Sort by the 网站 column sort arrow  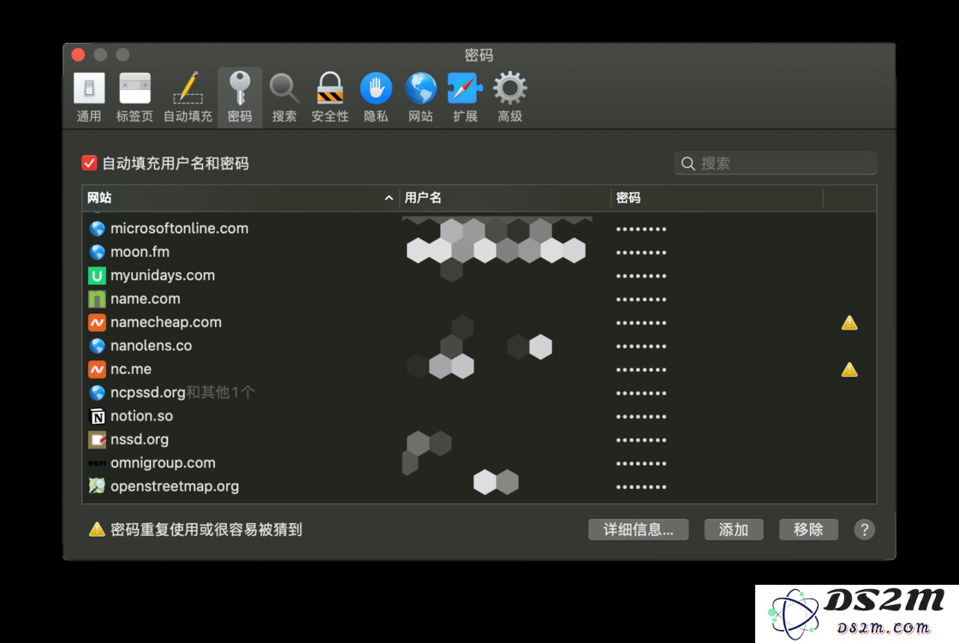tap(389, 198)
